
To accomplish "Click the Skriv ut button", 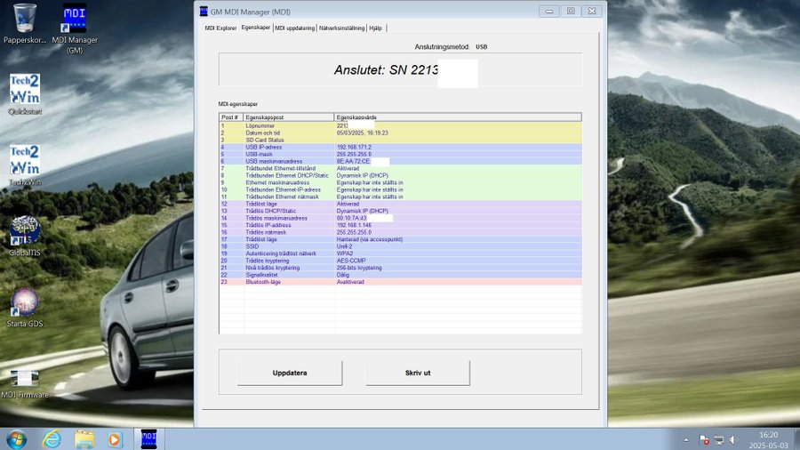I will pyautogui.click(x=418, y=373).
